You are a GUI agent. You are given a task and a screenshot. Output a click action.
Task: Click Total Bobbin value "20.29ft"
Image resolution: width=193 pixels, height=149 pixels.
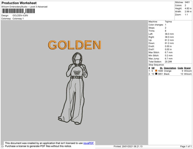[168, 62]
